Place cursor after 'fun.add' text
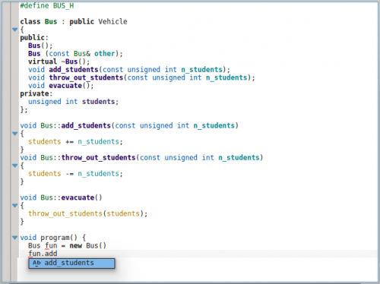Viewport: 380px width, 284px height. [x=58, y=254]
